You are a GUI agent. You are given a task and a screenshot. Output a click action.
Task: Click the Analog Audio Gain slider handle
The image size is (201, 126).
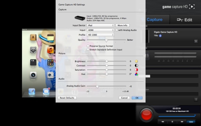pos(97,87)
